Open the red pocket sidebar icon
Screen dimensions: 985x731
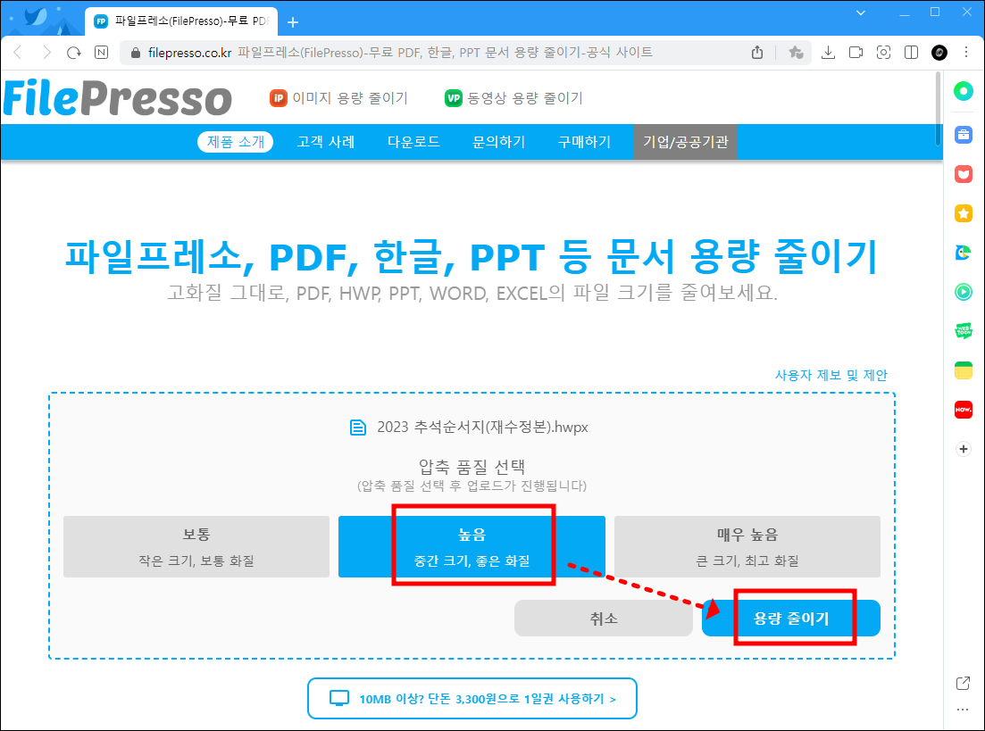(x=963, y=174)
